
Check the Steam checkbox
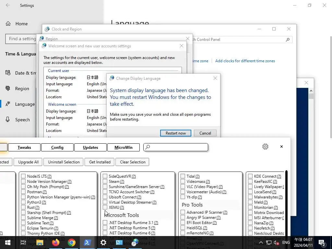coord(105,182)
